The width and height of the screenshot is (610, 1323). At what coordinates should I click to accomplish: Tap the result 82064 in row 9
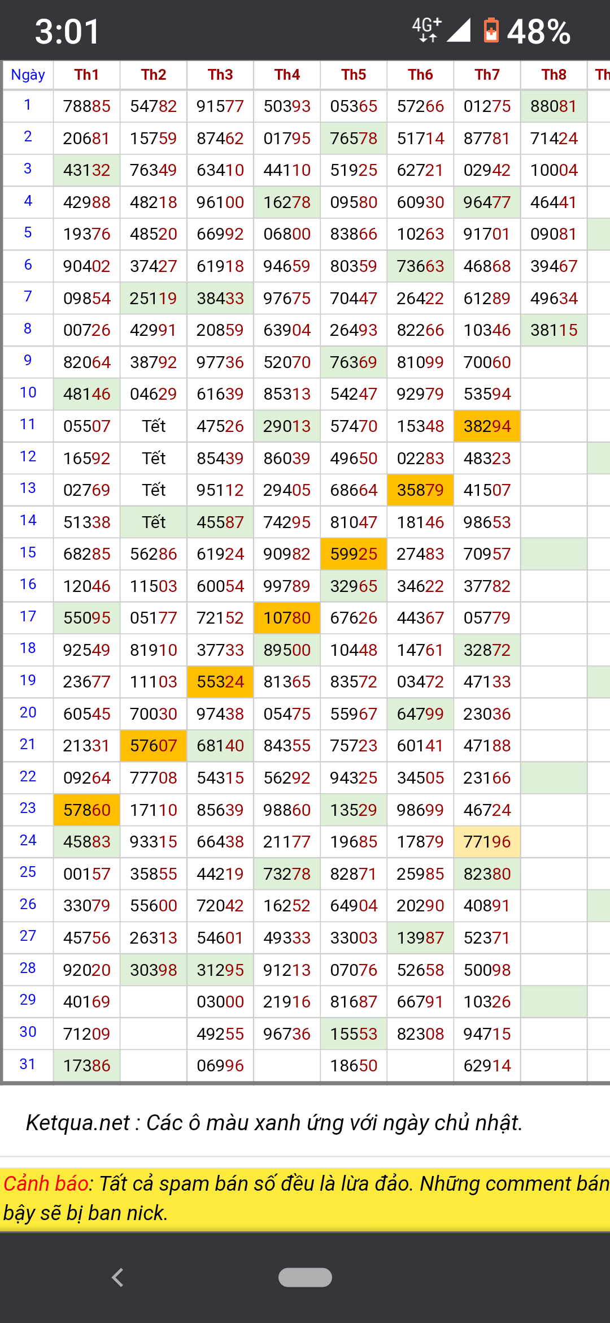coord(87,362)
